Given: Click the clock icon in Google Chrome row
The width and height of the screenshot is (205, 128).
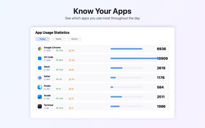Looking at the screenshot, I should (45, 50).
